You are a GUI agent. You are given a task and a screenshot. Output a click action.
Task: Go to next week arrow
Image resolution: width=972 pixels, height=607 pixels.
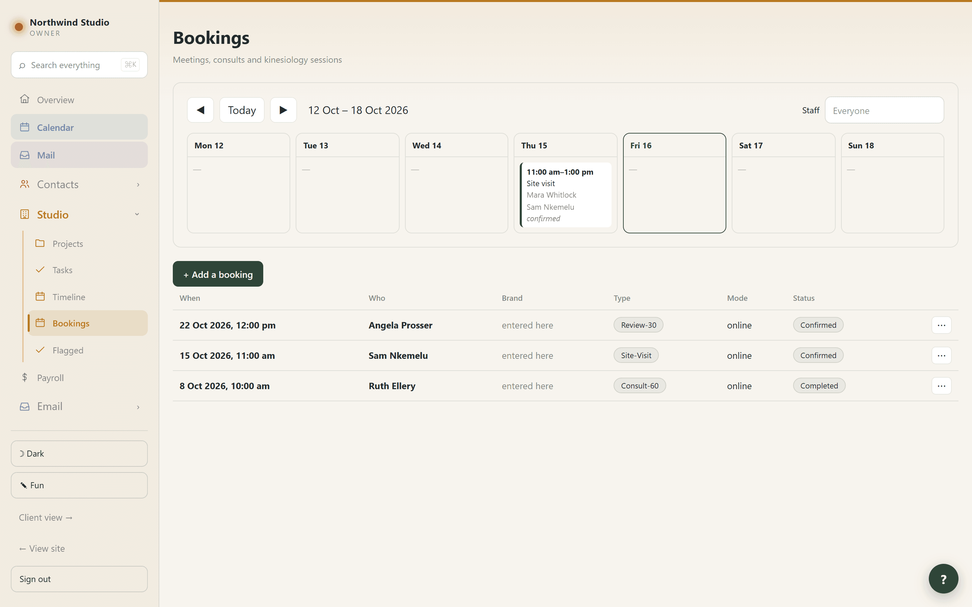283,110
